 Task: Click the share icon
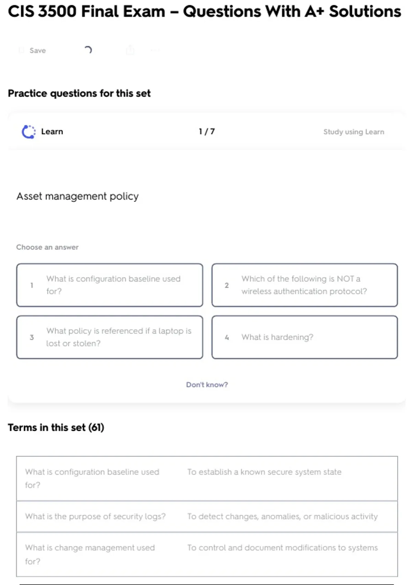coord(130,50)
